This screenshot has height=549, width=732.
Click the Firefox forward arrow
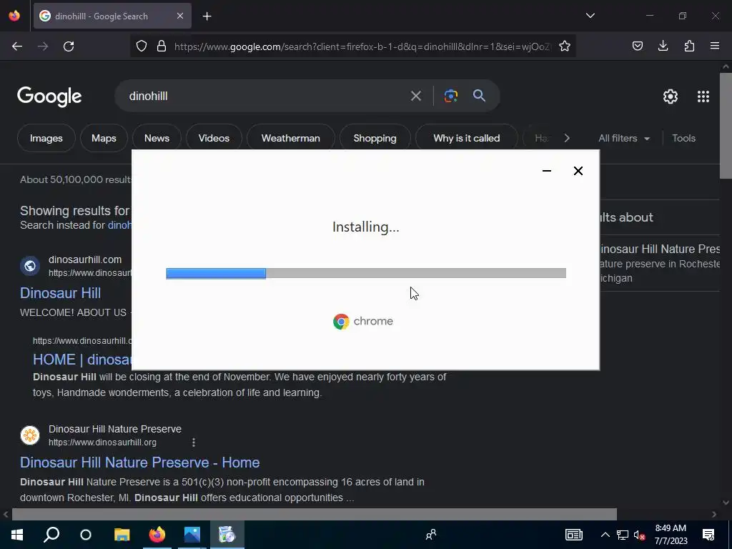click(x=43, y=46)
